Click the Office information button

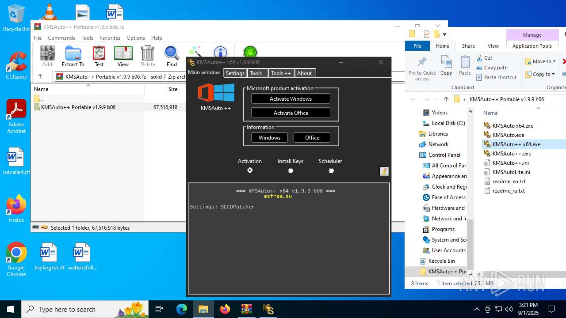pos(312,138)
